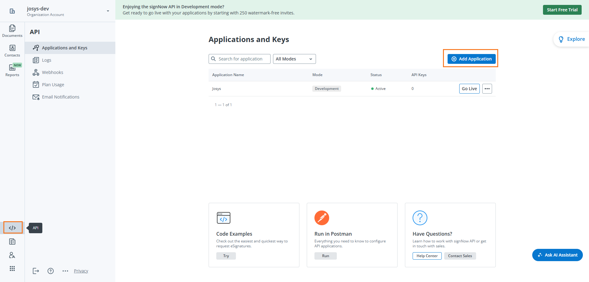This screenshot has height=282, width=589.
Task: Open the All Modes filter dropdown
Action: 294,59
